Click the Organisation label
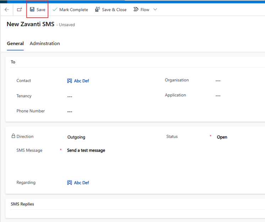The width and height of the screenshot is (265, 222). pyautogui.click(x=177, y=80)
